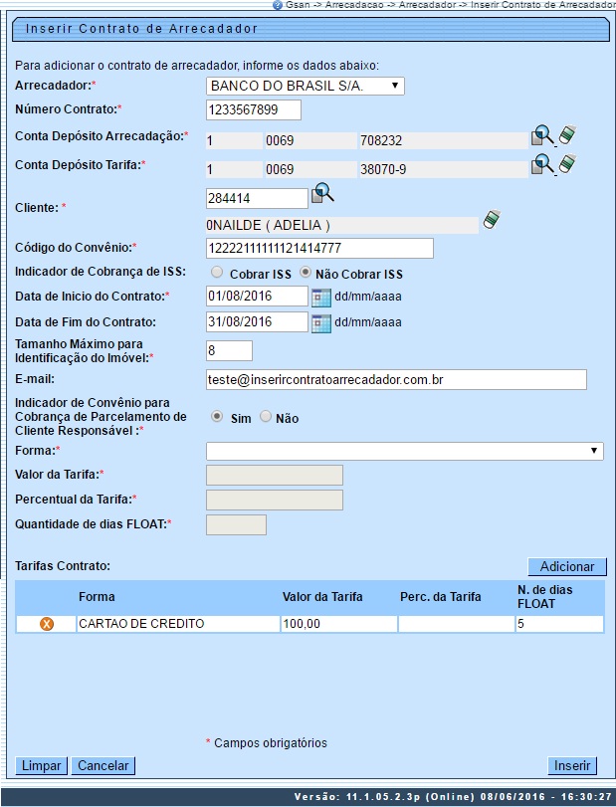Click the E-mail input field
This screenshot has width=616, height=807.
pos(396,379)
